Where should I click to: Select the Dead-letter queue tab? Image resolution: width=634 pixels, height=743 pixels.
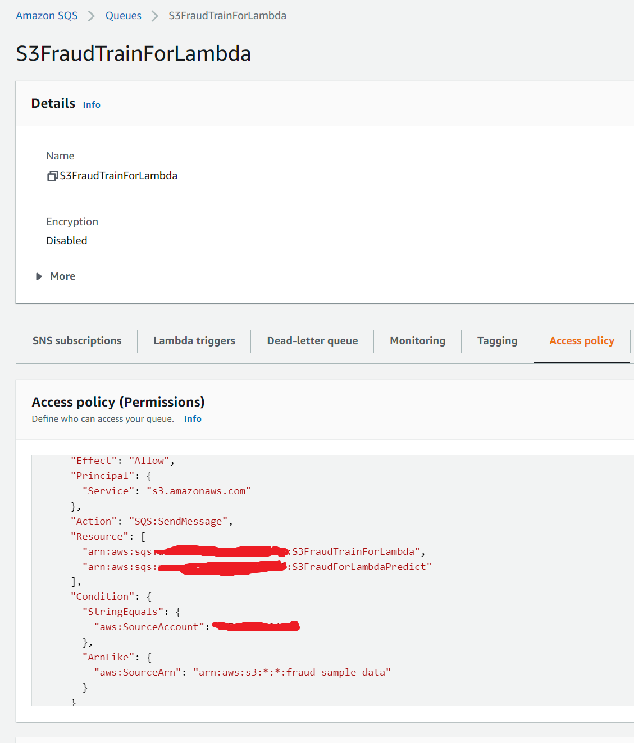click(312, 341)
